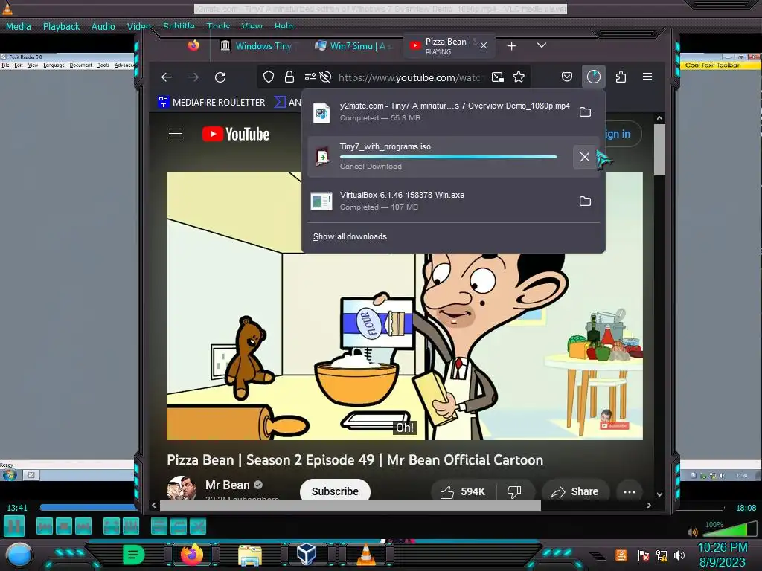Switch to the Win7 Simu tab

click(352, 45)
